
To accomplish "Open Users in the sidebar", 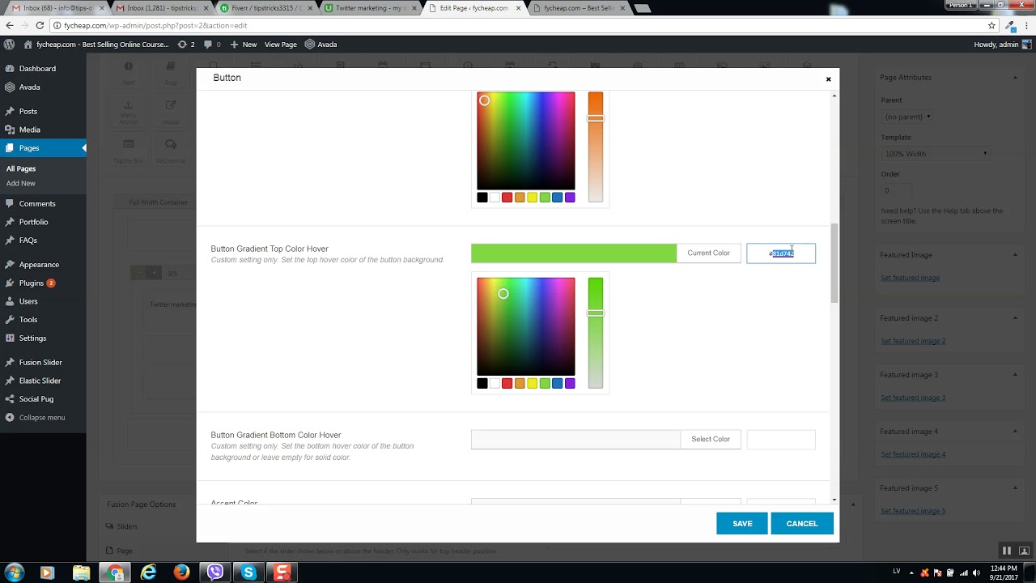I will point(28,301).
